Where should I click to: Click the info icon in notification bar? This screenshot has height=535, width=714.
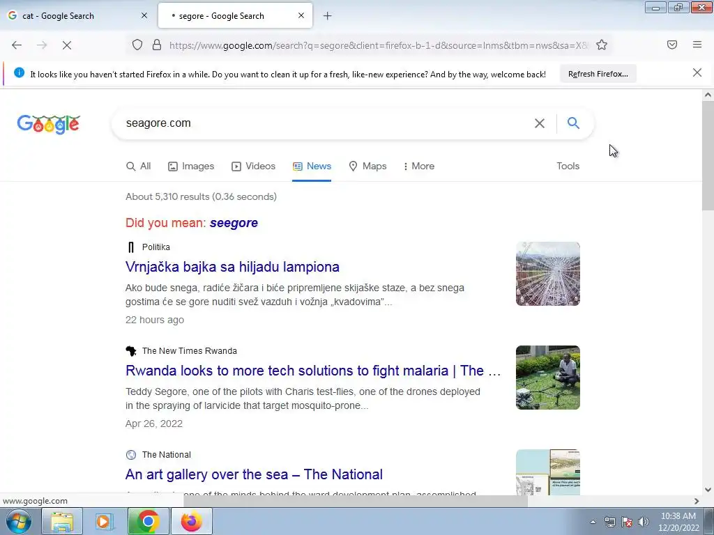[x=19, y=72]
